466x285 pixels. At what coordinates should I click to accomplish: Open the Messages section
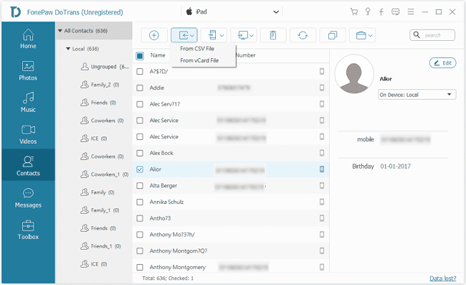(28, 198)
